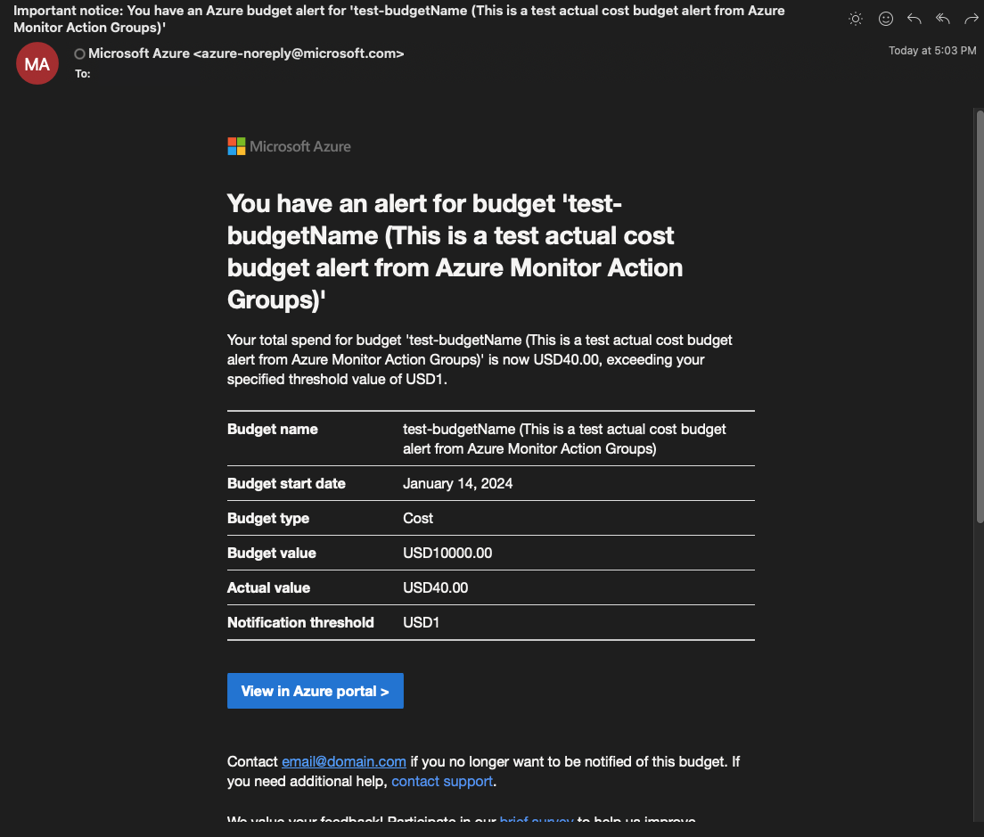This screenshot has height=837, width=984.
Task: Click View in Azure portal button
Action: (315, 691)
